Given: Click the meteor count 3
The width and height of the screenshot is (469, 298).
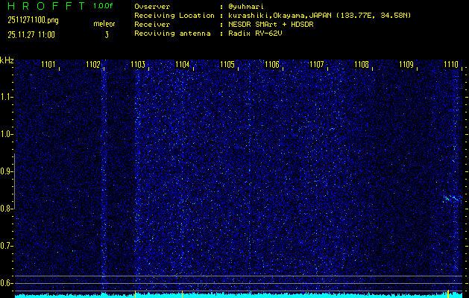Looking at the screenshot, I should tap(107, 35).
